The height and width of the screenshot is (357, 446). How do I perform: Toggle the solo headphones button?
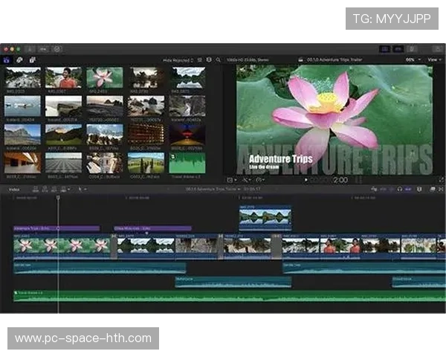pos(400,190)
